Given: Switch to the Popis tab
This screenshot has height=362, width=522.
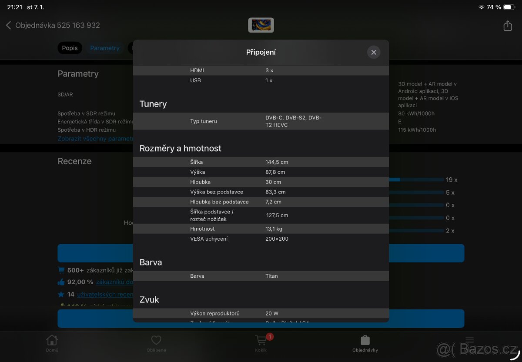Looking at the screenshot, I should 70,48.
